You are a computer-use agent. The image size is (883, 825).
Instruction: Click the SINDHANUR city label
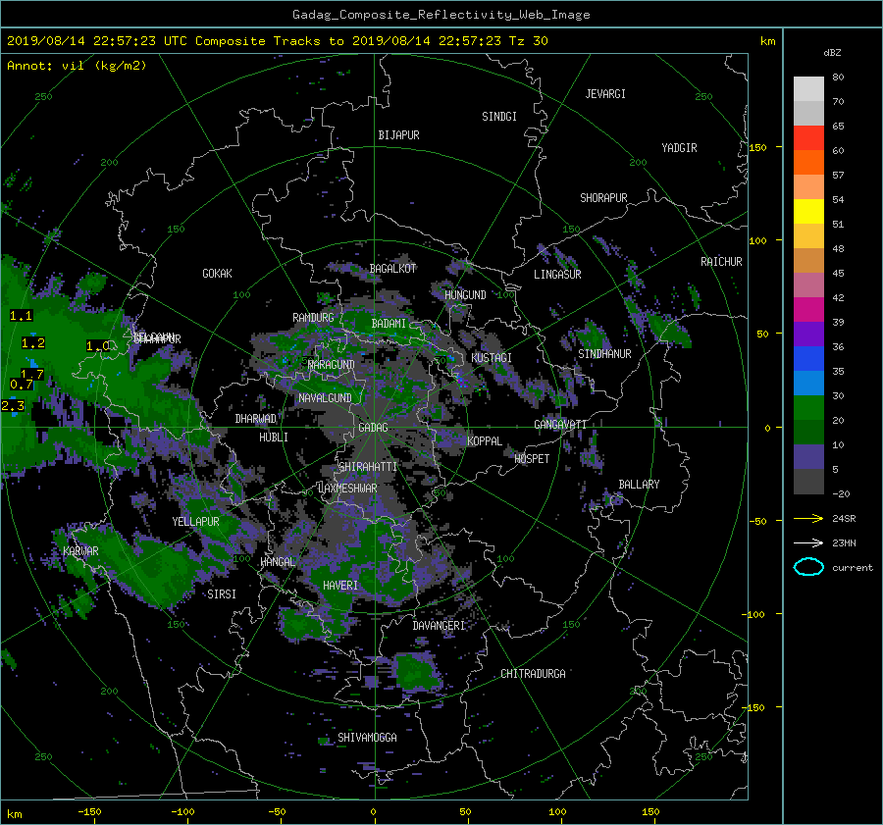point(604,354)
